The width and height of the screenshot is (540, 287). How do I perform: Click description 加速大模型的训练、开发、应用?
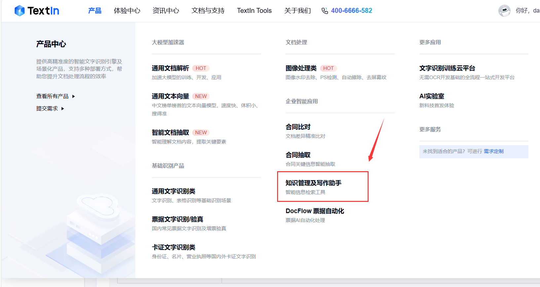[x=187, y=78]
